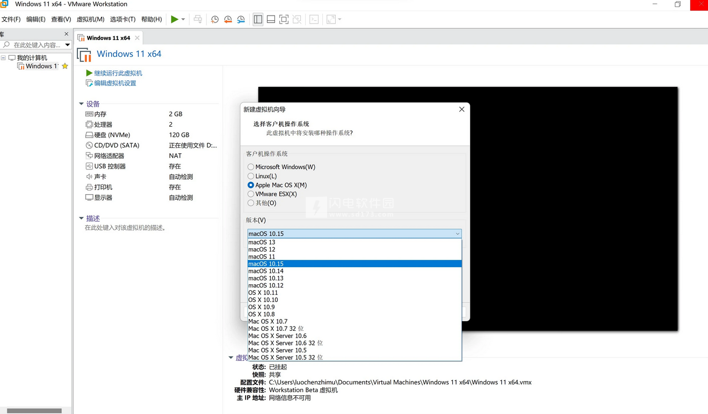Click the green power-on play icon
The width and height of the screenshot is (708, 414).
[175, 19]
